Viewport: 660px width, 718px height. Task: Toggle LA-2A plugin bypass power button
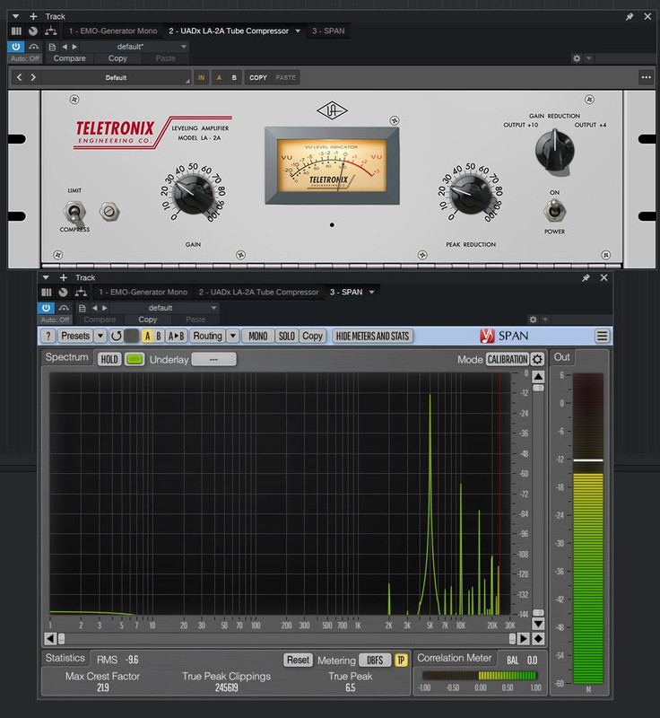point(15,47)
